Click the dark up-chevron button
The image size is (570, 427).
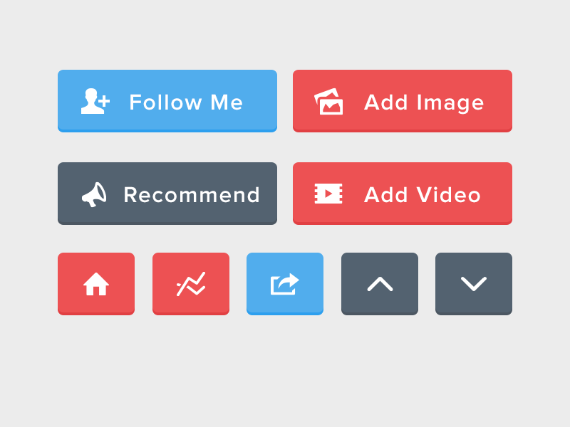tap(380, 283)
